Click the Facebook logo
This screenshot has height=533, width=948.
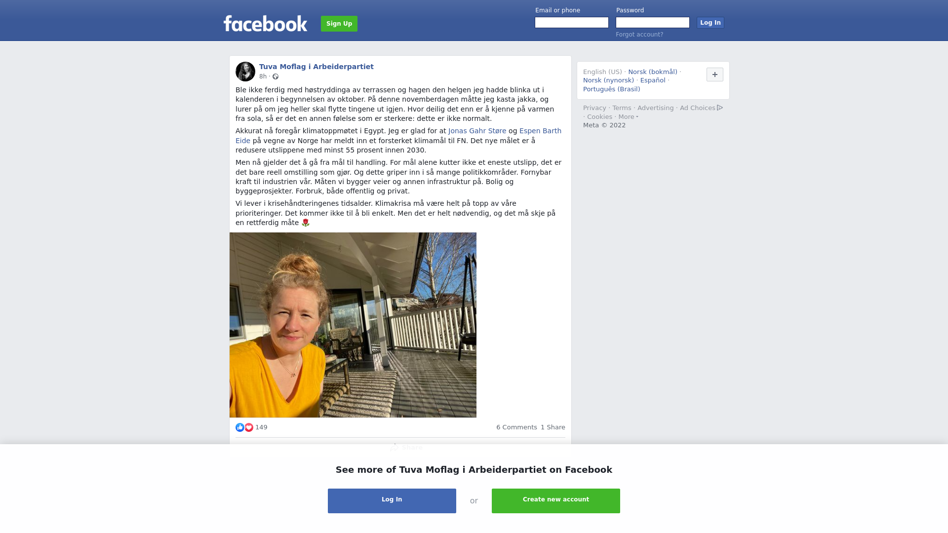pos(265,23)
